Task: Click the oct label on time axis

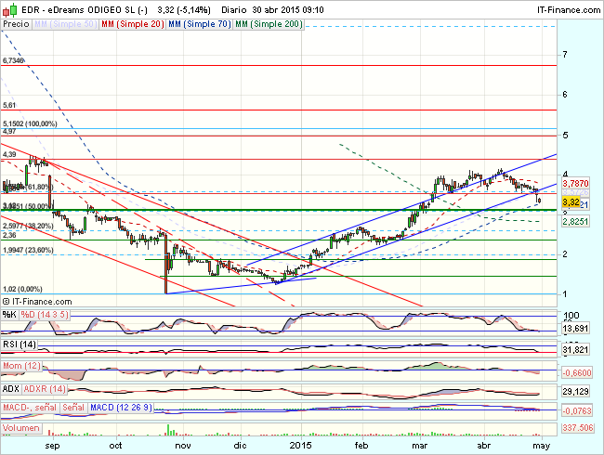Action: point(115,446)
